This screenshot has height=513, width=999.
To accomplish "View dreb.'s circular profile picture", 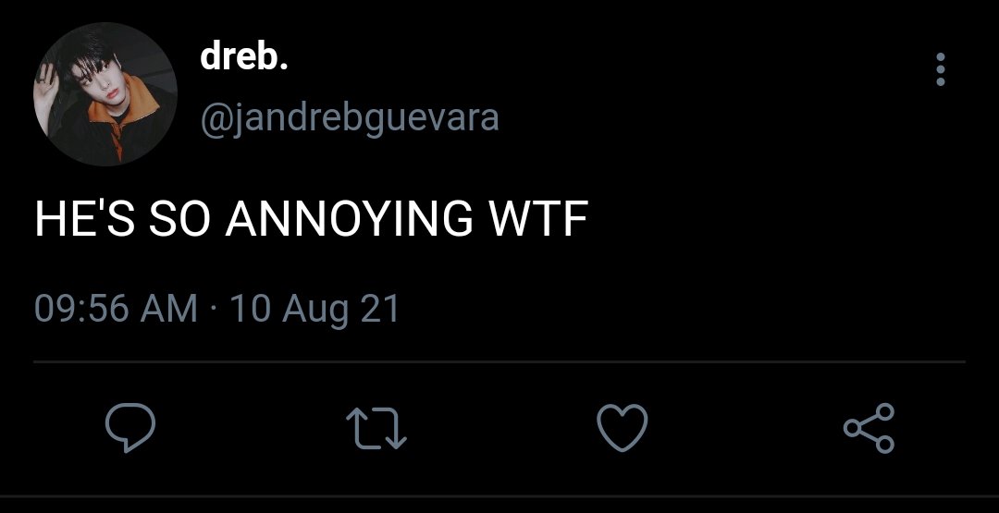I will [105, 93].
